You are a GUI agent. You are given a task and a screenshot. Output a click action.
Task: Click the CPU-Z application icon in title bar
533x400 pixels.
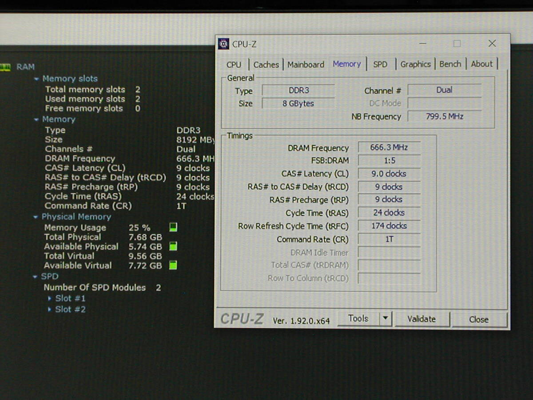pyautogui.click(x=223, y=44)
